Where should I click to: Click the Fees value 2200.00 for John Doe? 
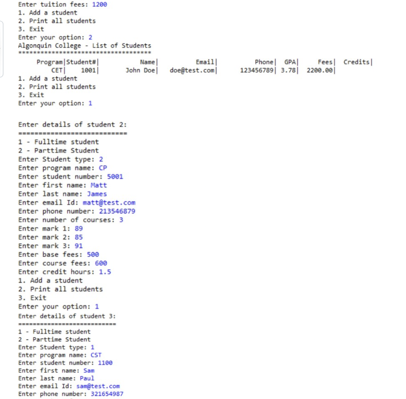[x=321, y=70]
